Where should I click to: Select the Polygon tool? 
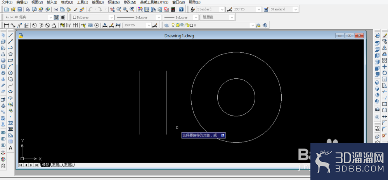pyautogui.click(x=10, y=54)
